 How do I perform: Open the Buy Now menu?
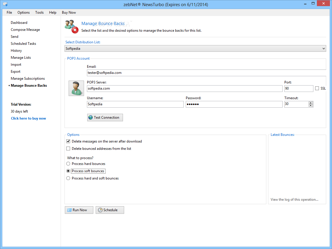click(x=69, y=13)
